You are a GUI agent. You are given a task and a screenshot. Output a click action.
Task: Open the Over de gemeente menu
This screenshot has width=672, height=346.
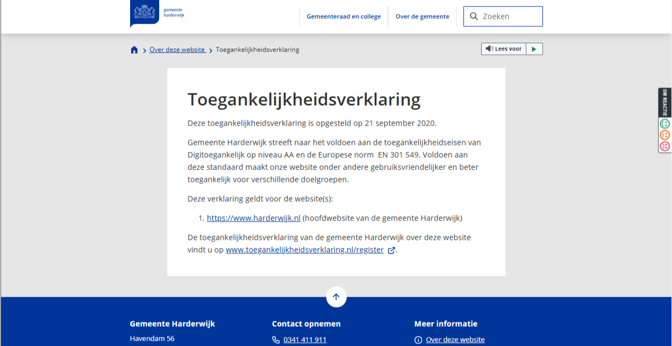click(x=423, y=17)
